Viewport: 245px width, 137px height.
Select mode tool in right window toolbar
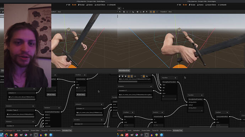[x=120, y=12]
